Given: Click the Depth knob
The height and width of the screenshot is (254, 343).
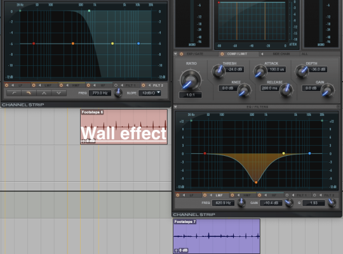Looking at the screenshot, I should pos(302,72).
